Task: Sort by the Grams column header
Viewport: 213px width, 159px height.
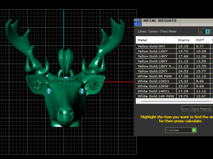Action: [x=185, y=40]
